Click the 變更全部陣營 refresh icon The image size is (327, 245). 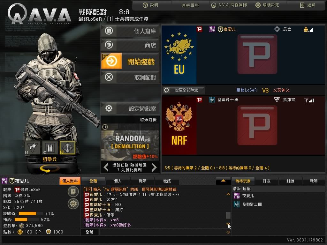click(166, 90)
